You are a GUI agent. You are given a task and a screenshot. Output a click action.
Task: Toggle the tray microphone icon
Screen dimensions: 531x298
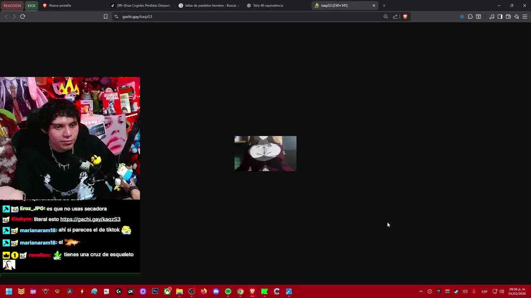click(474, 291)
